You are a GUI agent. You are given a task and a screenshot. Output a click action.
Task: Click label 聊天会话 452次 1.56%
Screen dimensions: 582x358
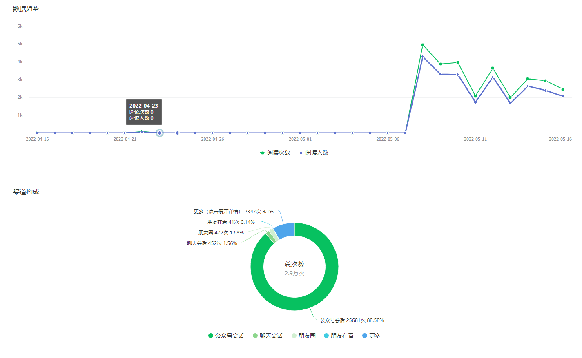(x=212, y=243)
